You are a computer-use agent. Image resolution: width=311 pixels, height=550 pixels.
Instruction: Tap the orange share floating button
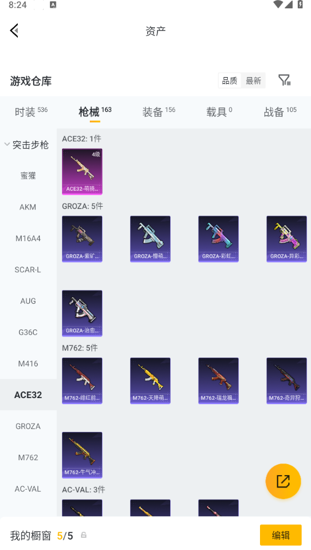[x=283, y=481]
